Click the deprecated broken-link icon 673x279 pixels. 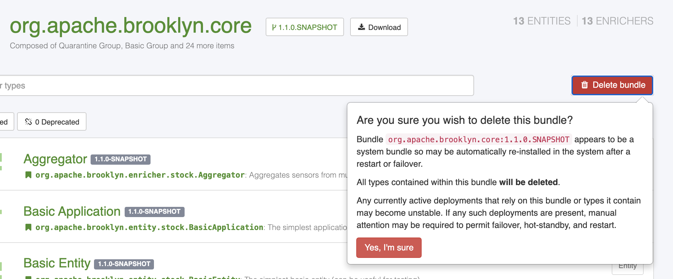pos(28,121)
